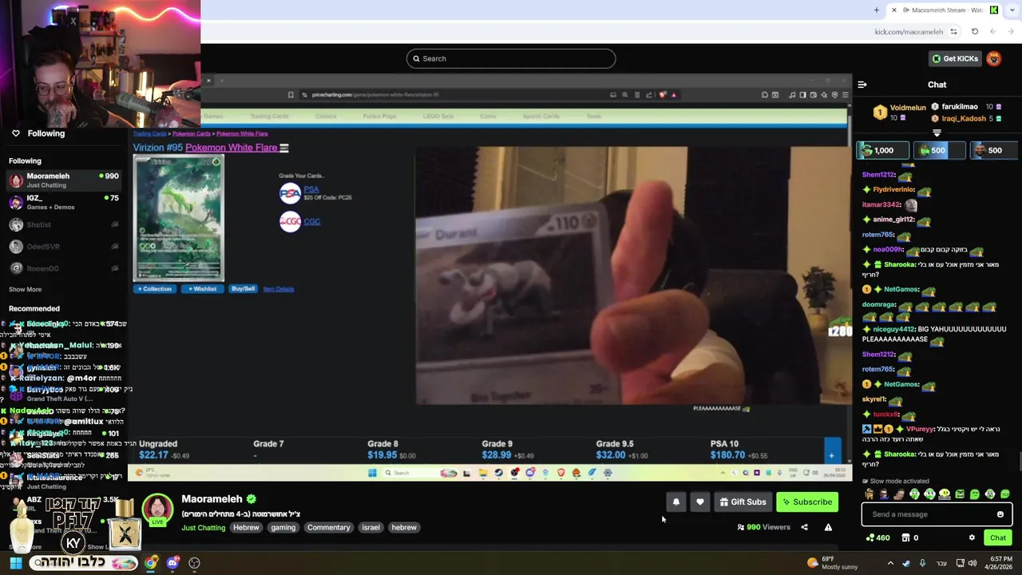The width and height of the screenshot is (1022, 575).
Task: Click niceguy4412 username in chat
Action: (893, 329)
